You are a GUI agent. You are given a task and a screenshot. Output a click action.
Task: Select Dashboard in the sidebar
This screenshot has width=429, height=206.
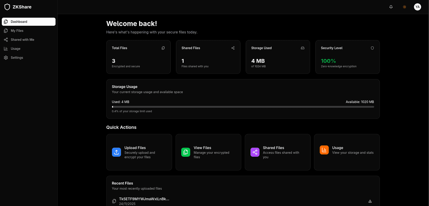(29, 22)
